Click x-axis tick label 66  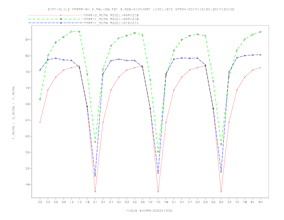click(x=213, y=202)
